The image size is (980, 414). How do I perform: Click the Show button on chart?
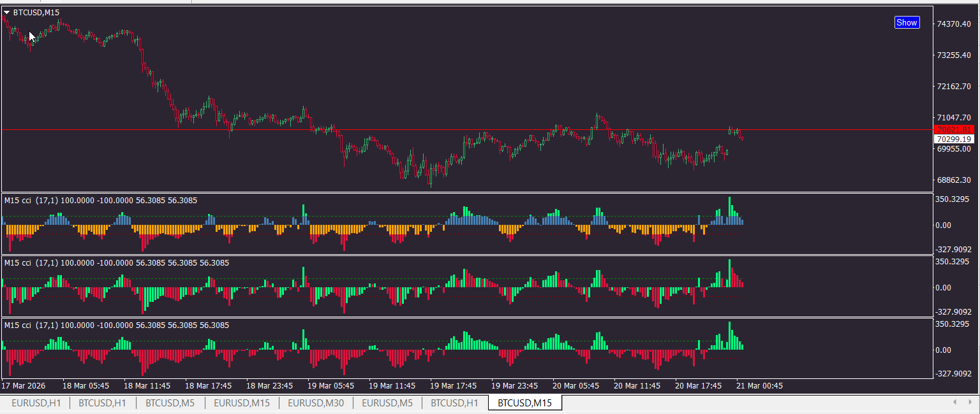(907, 22)
